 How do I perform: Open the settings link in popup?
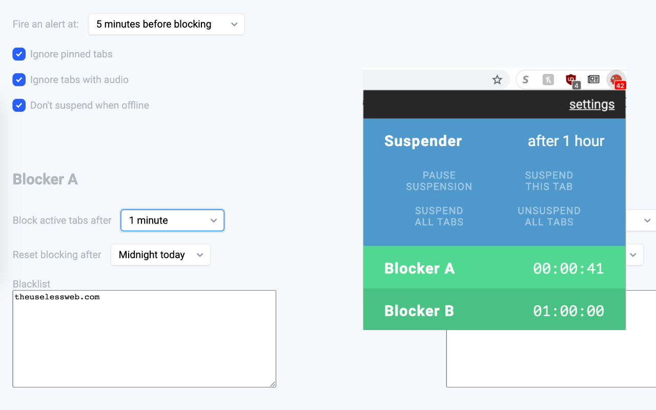click(x=591, y=105)
